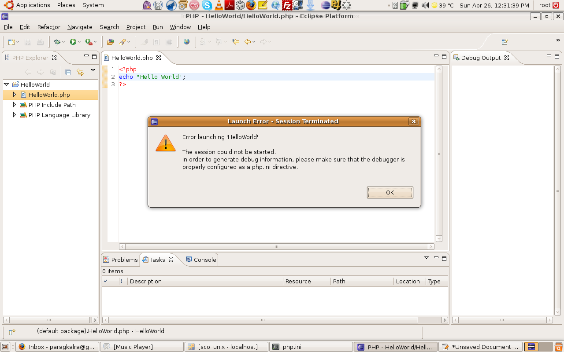
Task: Collapse the HelloWorld project node
Action: [7, 84]
